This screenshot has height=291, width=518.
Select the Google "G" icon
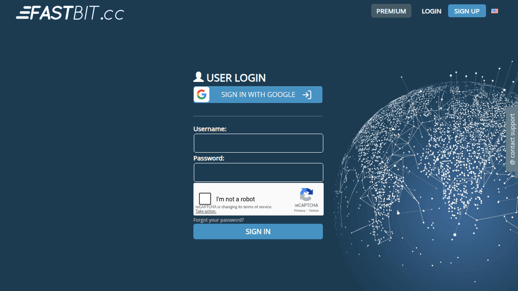point(202,94)
